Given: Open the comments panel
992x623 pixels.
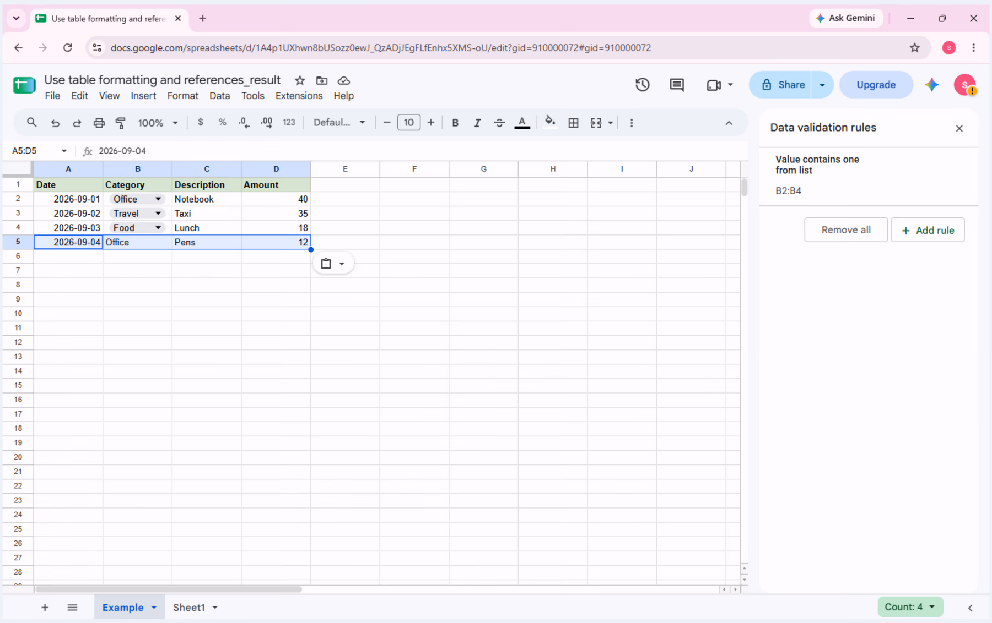Looking at the screenshot, I should pos(677,85).
